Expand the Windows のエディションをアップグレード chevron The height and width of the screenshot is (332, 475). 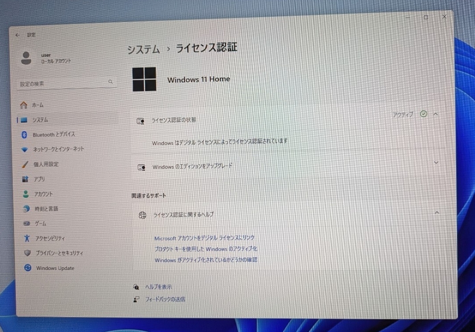436,162
